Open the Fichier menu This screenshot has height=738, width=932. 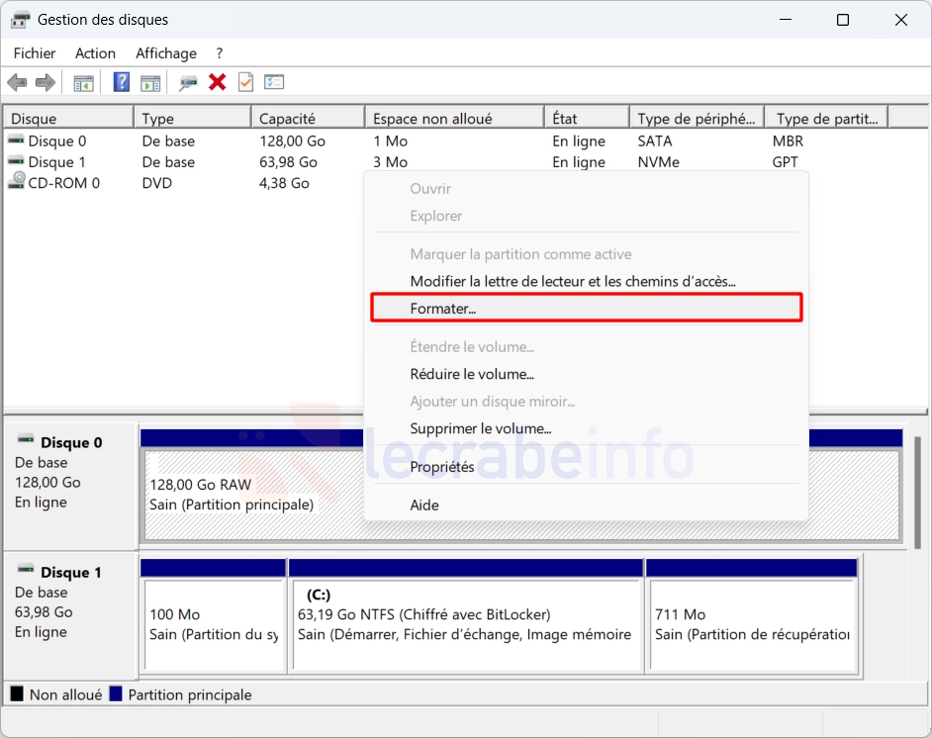click(x=35, y=53)
